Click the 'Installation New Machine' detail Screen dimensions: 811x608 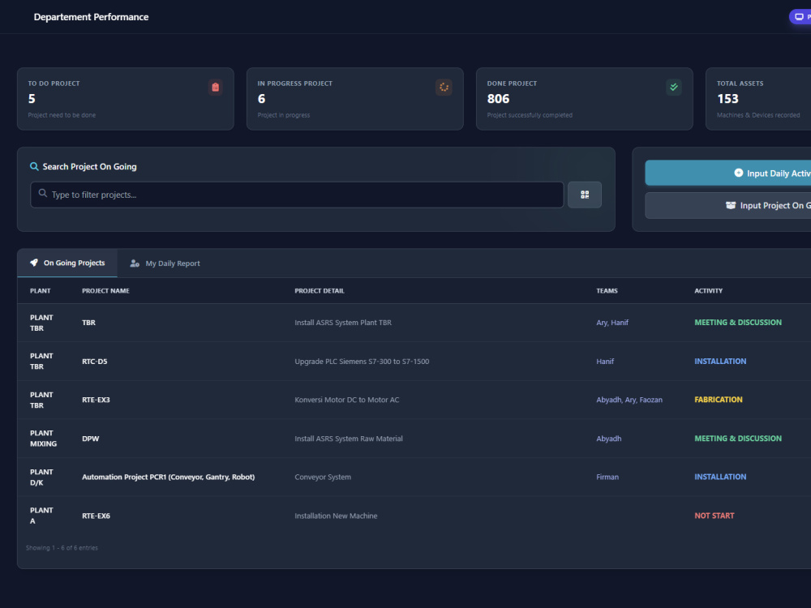pyautogui.click(x=336, y=516)
